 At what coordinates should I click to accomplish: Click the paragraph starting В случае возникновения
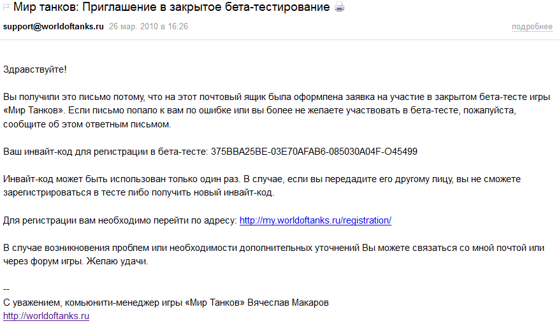click(x=274, y=255)
